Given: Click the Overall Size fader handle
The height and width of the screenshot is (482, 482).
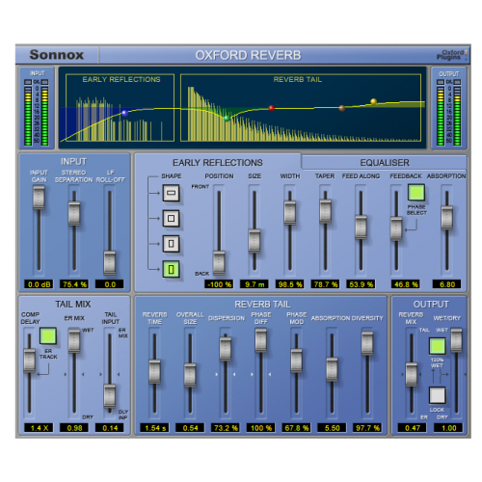Looking at the screenshot, I should (190, 375).
